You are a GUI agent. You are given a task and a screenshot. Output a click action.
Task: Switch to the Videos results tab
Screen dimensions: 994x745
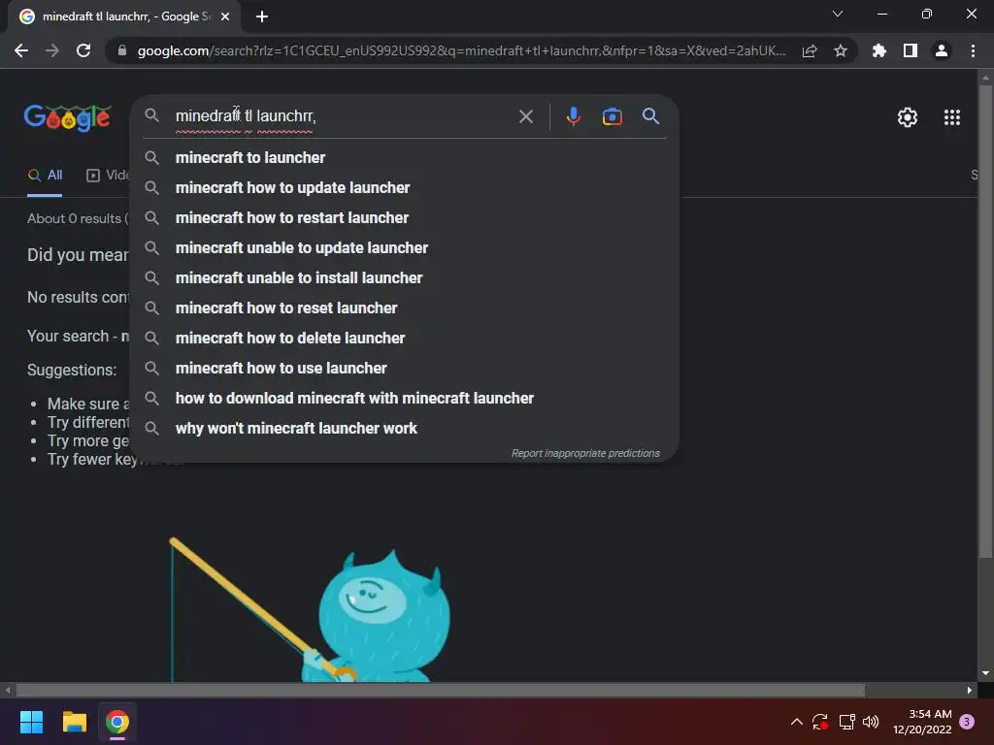(x=107, y=176)
